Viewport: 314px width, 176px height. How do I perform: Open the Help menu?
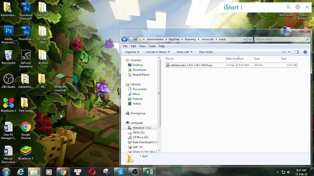pyautogui.click(x=162, y=46)
